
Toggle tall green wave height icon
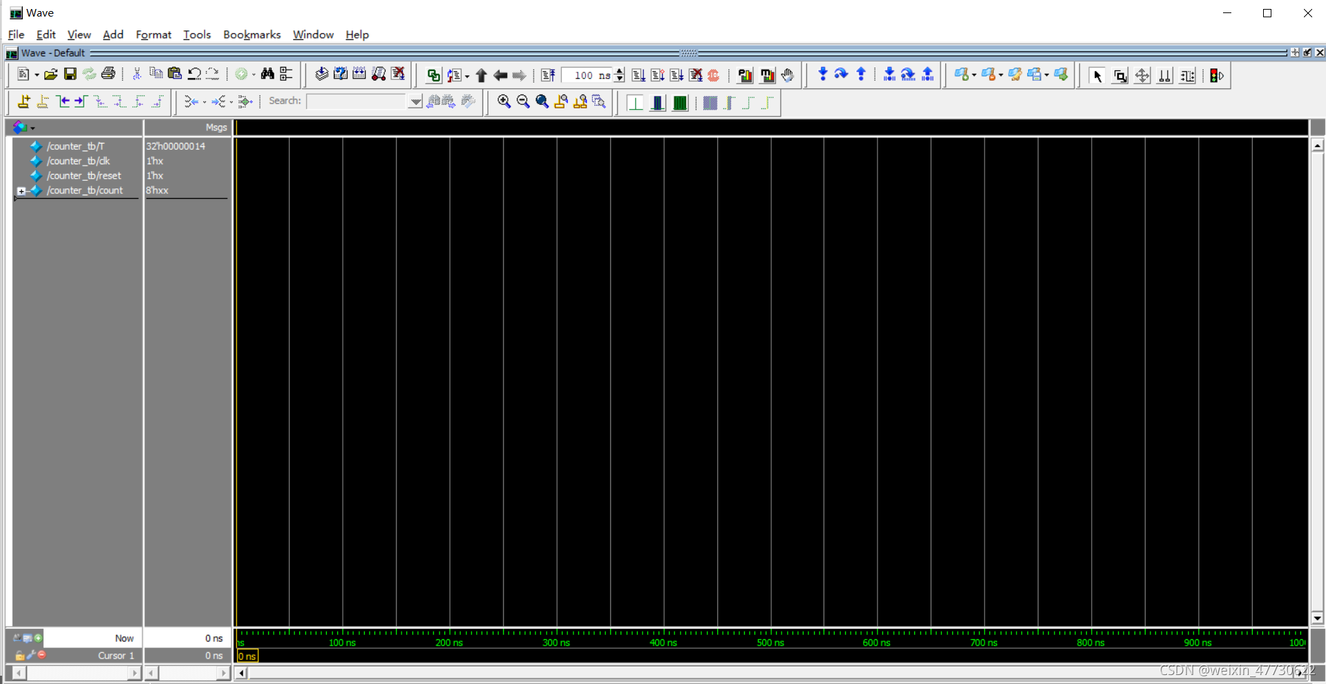click(x=680, y=103)
